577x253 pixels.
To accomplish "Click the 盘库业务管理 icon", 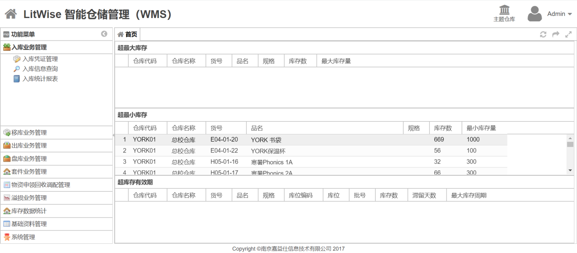I will [x=7, y=159].
